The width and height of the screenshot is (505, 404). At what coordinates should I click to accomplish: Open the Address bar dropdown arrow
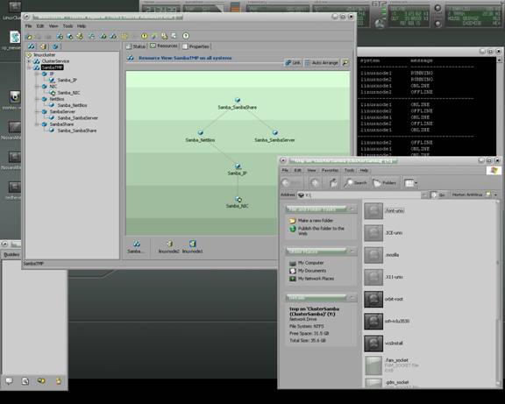point(424,195)
